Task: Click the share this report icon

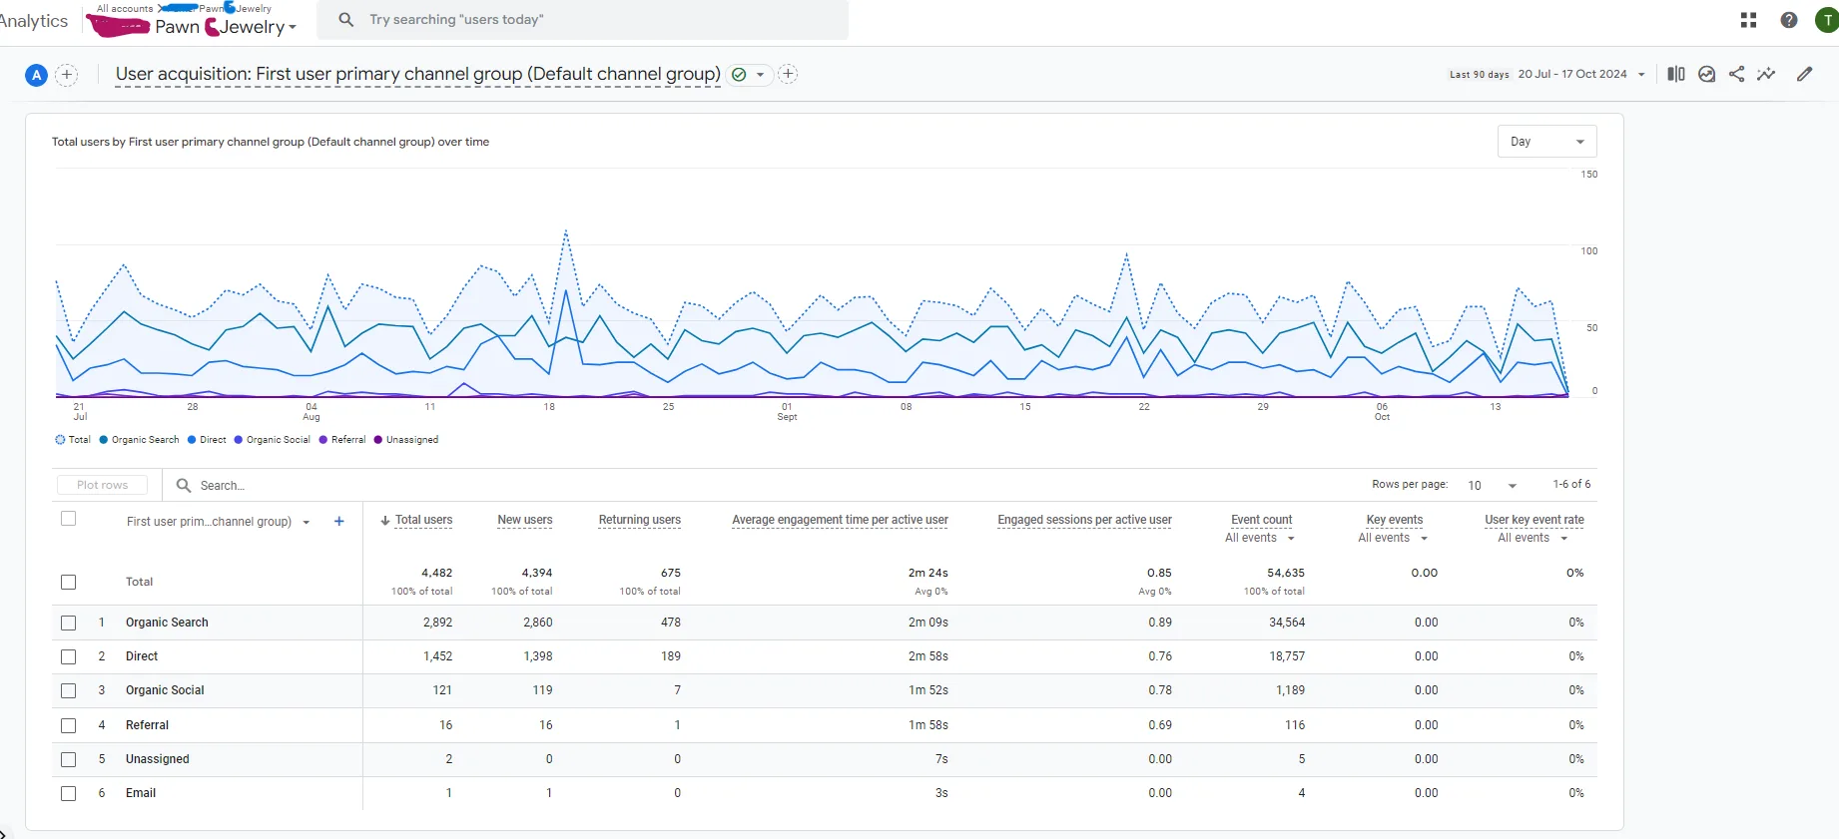Action: click(x=1737, y=74)
